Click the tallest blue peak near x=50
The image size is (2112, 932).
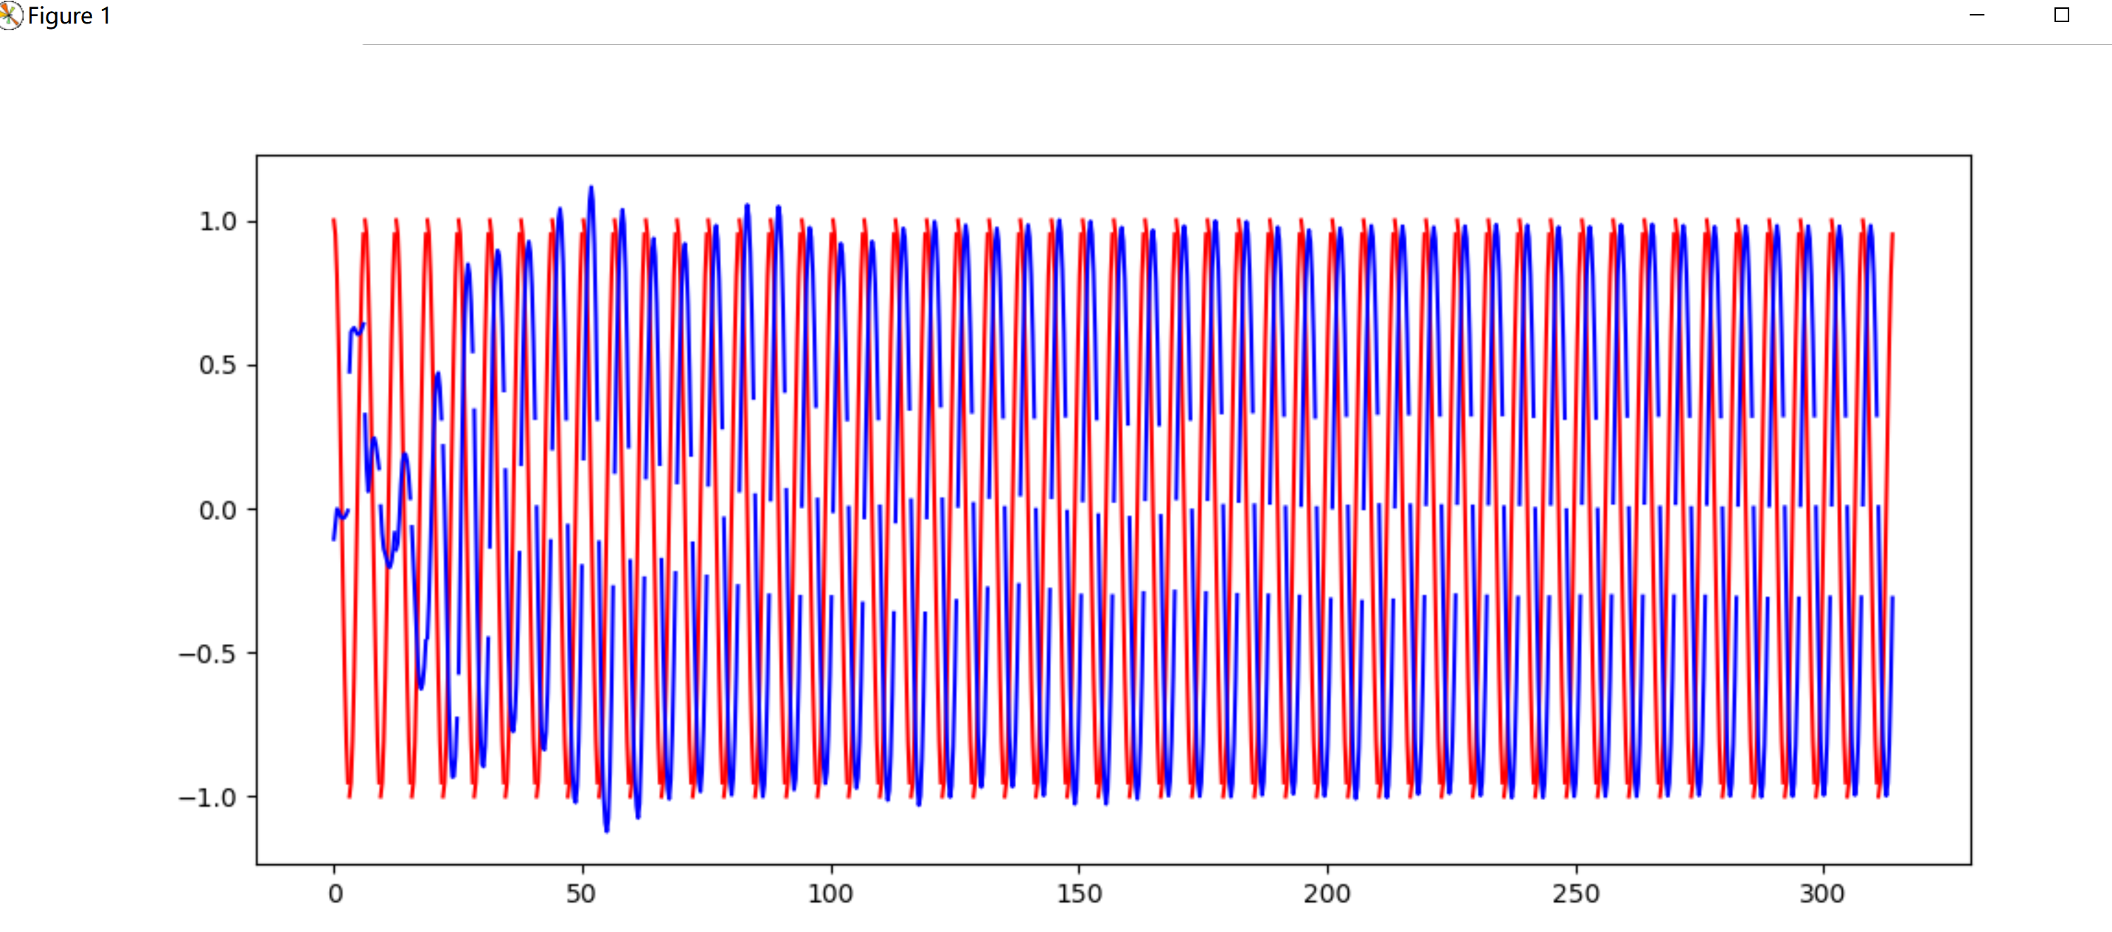click(591, 189)
